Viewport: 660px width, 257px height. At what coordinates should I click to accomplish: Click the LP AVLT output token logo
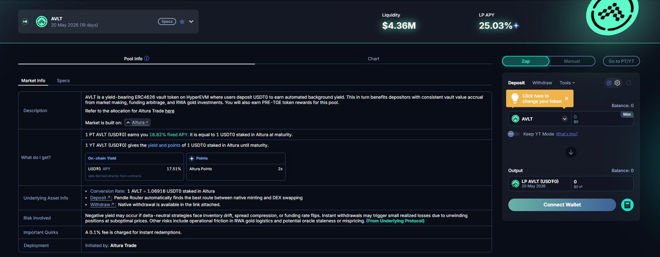(x=515, y=184)
